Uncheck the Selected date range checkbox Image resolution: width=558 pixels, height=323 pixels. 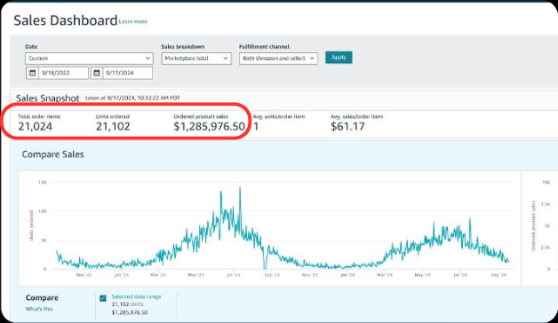[x=103, y=298]
